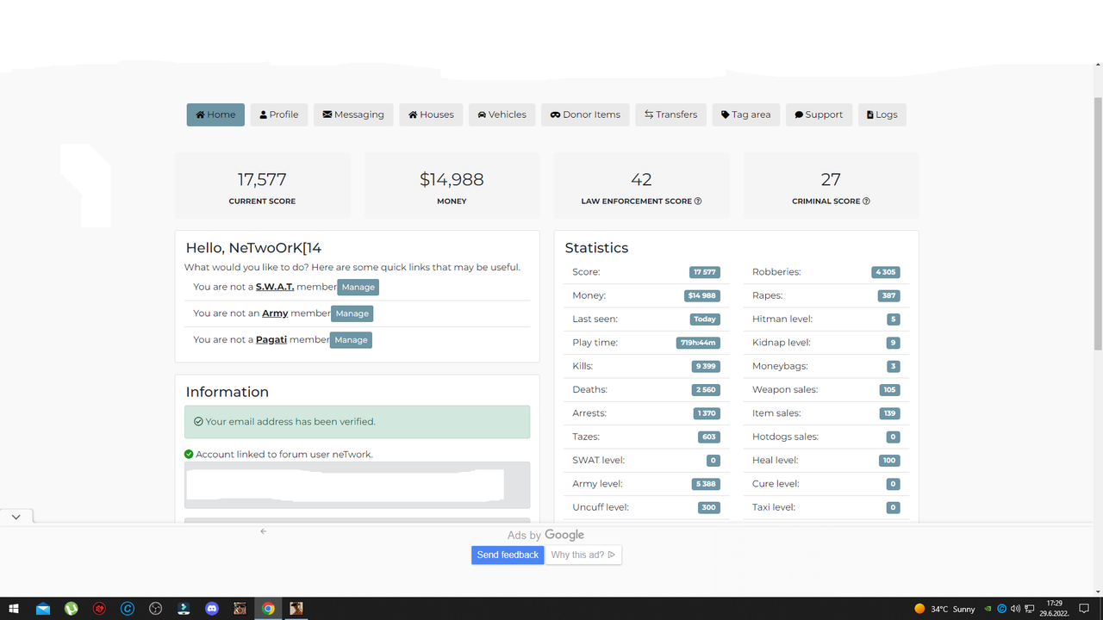1103x620 pixels.
Task: Click the Item sales 139 badge
Action: [x=890, y=413]
